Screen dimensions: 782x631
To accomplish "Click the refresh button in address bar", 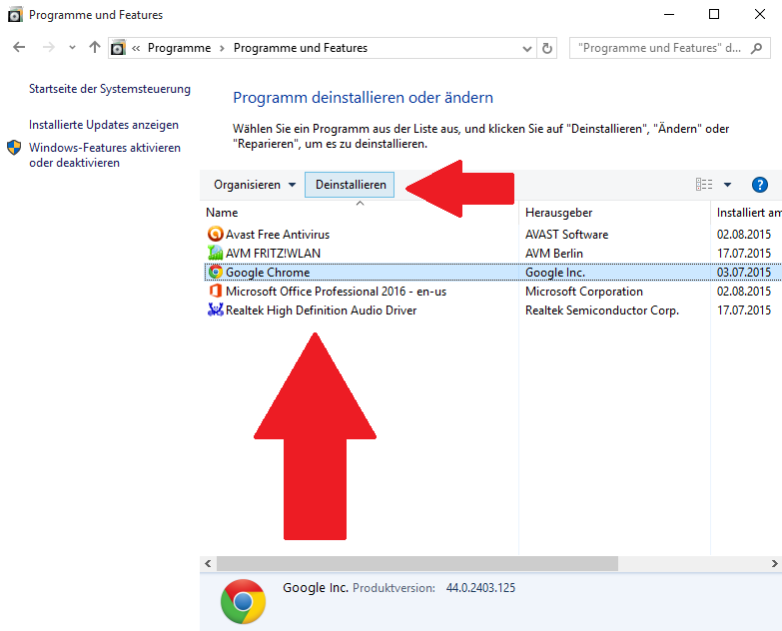I will (547, 48).
